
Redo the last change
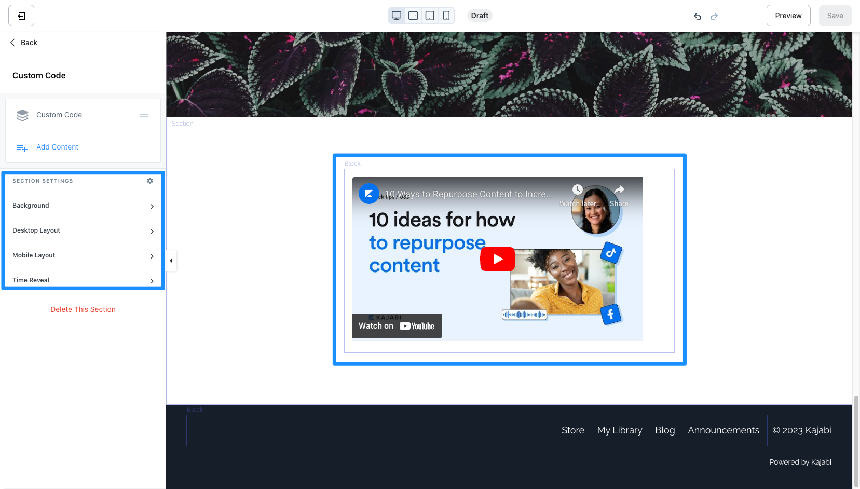714,17
